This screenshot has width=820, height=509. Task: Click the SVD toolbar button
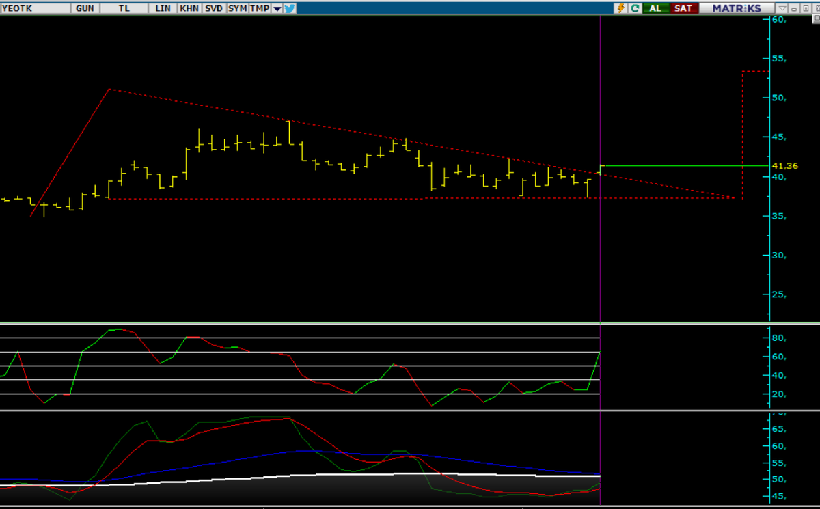pyautogui.click(x=214, y=8)
